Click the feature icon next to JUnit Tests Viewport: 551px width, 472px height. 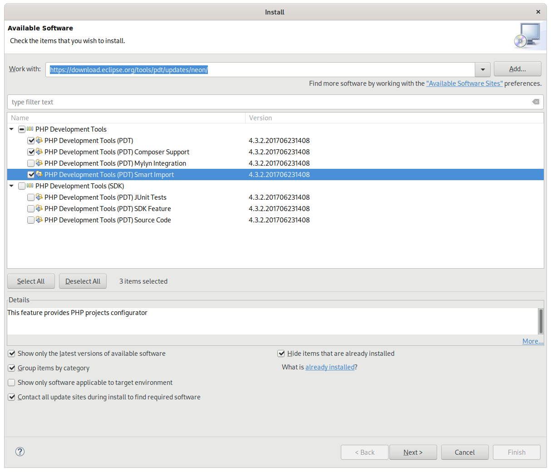pyautogui.click(x=38, y=197)
